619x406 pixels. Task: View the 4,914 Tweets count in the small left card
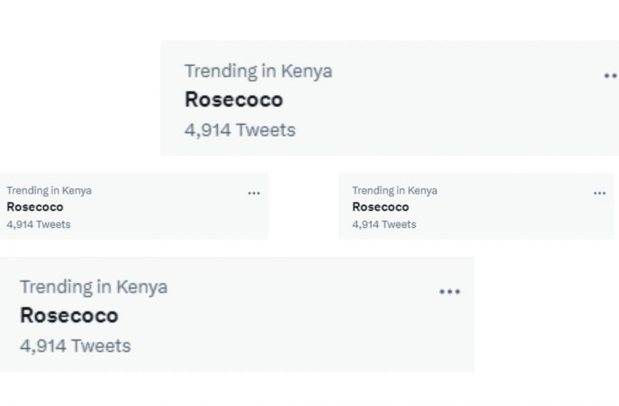[x=38, y=224]
